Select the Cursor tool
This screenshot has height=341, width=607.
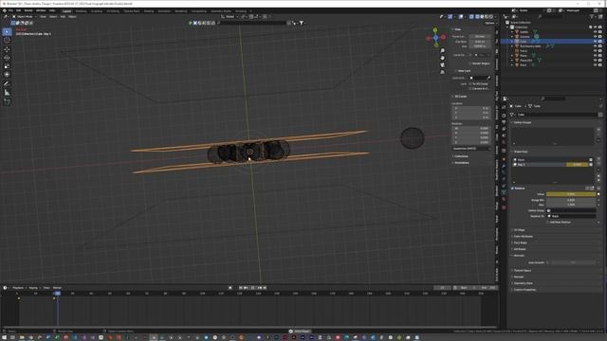7,40
